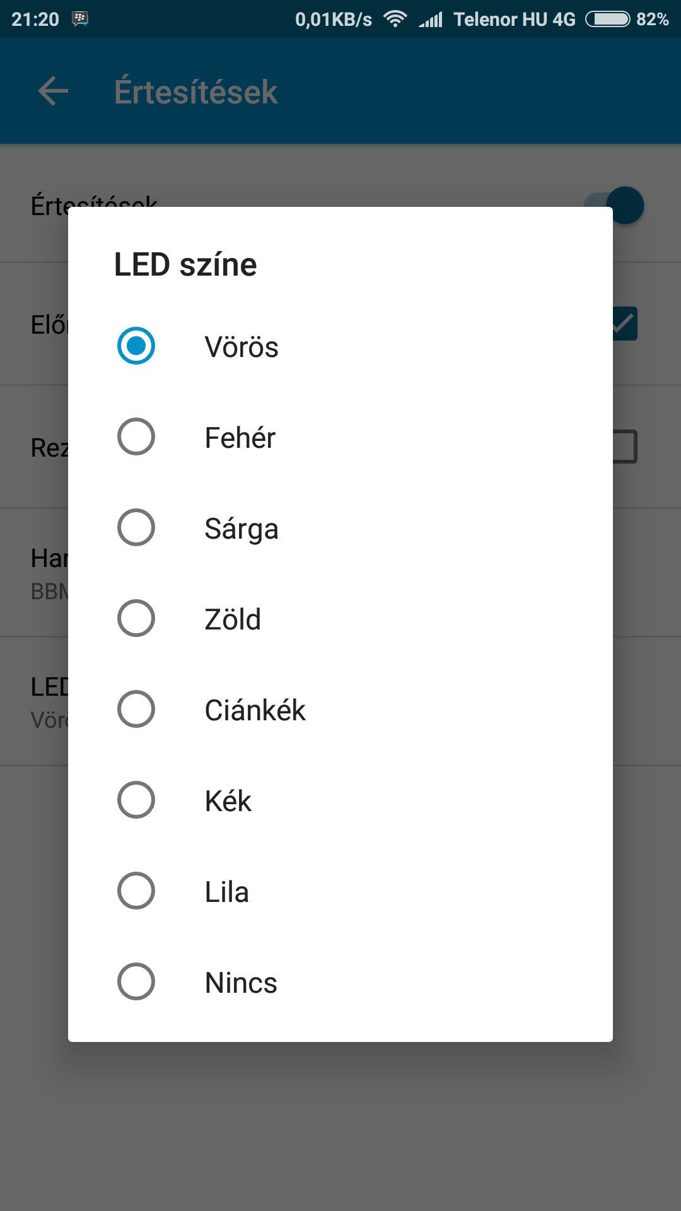Select the Fehér radio button
Screen dimensions: 681x1211
136,436
